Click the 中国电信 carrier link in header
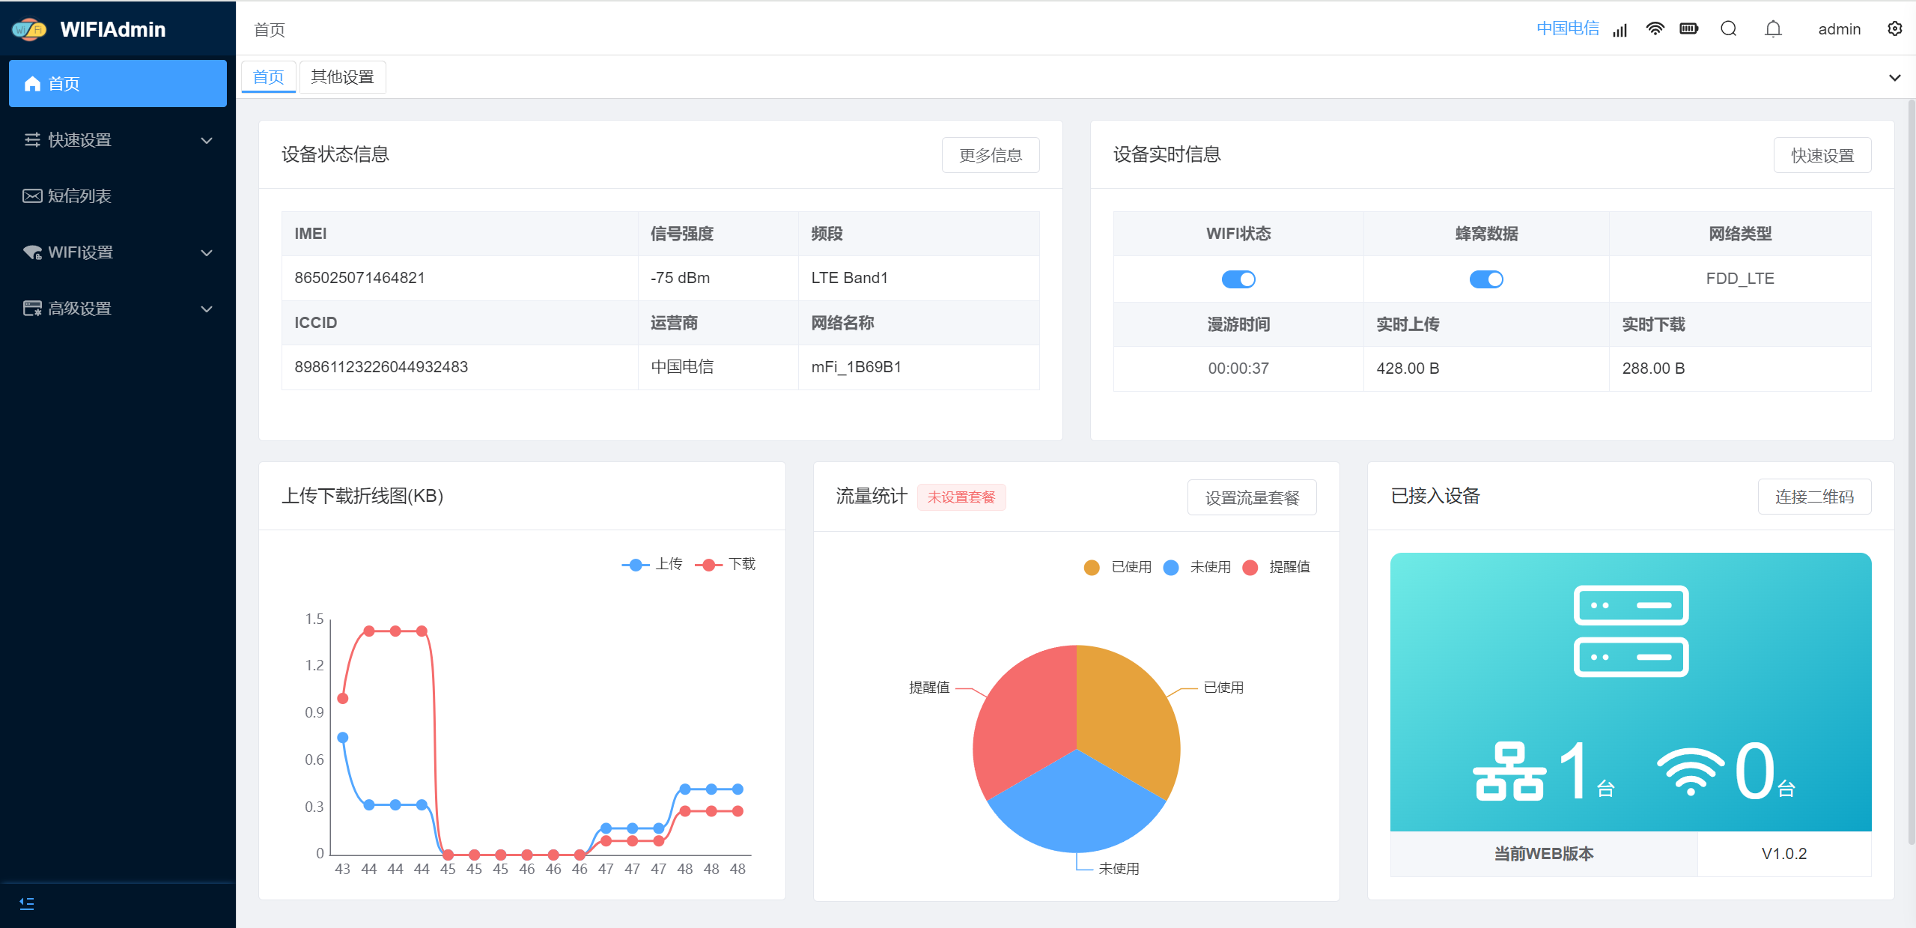Viewport: 1916px width, 928px height. point(1568,28)
